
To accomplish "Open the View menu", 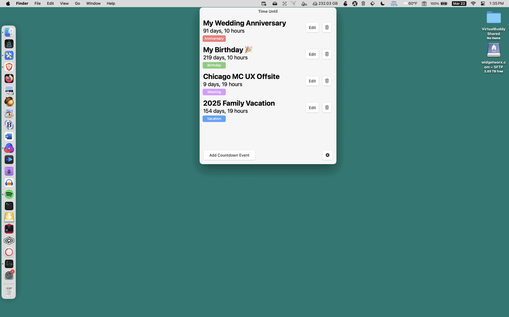I will click(x=64, y=3).
